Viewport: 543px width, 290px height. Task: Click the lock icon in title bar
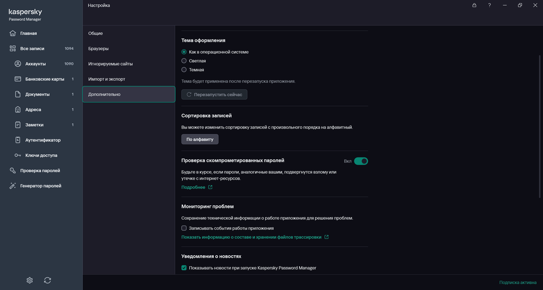(x=474, y=5)
